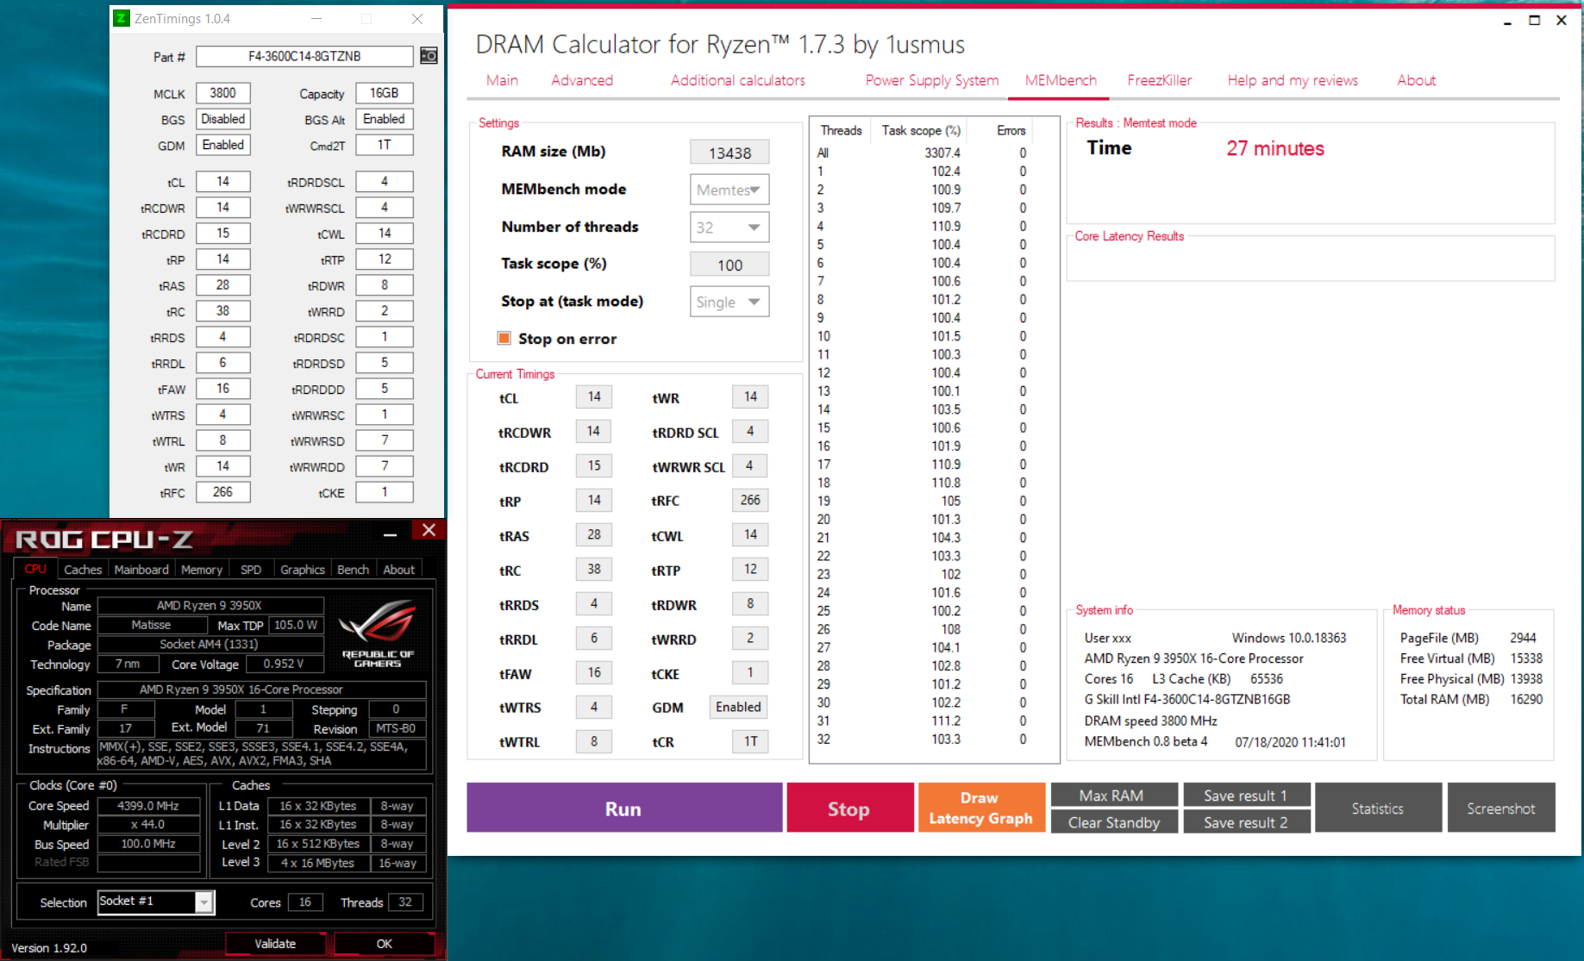Viewport: 1584px width, 961px height.
Task: Open the About tab in CPU-Z
Action: [398, 570]
